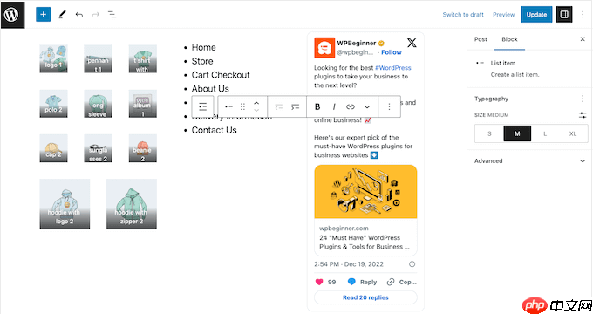The width and height of the screenshot is (593, 314).
Task: Select the hoodie with zipper 2 image
Action: [x=131, y=204]
